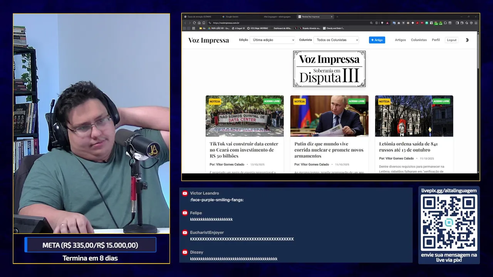Click the data center protest thumbnail

pyautogui.click(x=245, y=116)
